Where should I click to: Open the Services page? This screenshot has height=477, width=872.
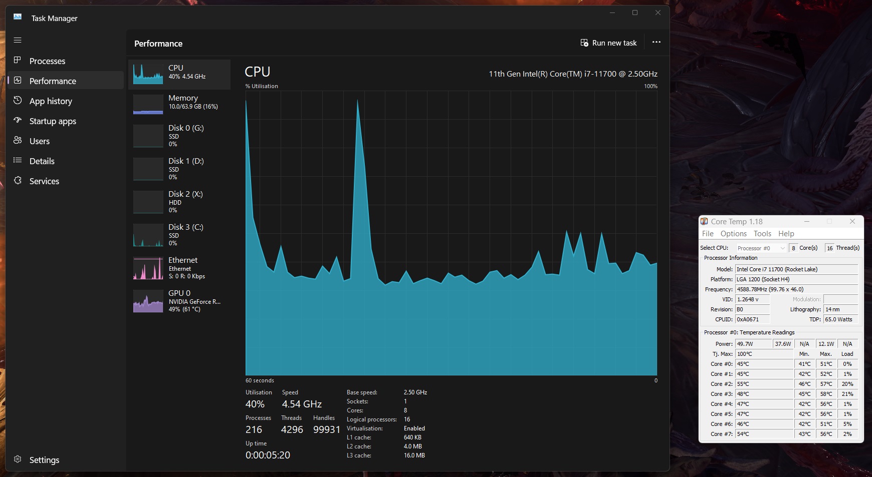[66, 181]
